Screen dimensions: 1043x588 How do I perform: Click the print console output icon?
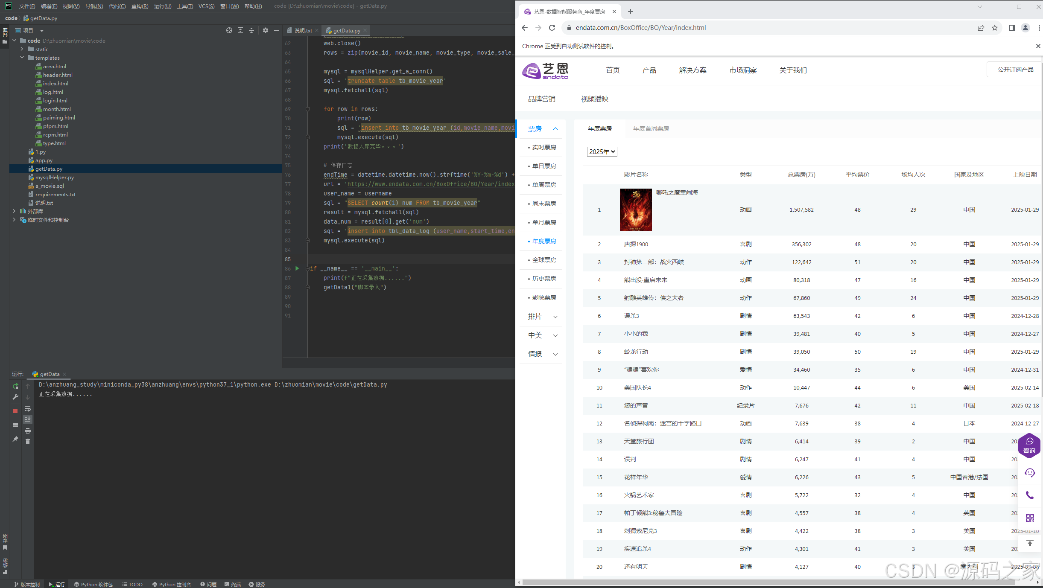coord(28,431)
